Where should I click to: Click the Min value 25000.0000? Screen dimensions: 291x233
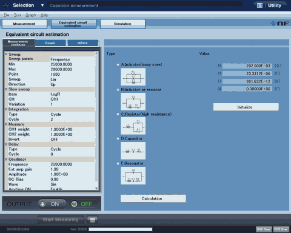[61, 64]
